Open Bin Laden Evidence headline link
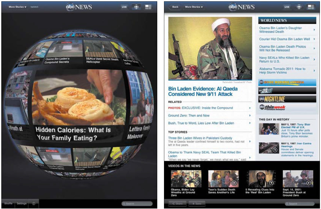The height and width of the screenshot is (209, 321). coord(203,92)
